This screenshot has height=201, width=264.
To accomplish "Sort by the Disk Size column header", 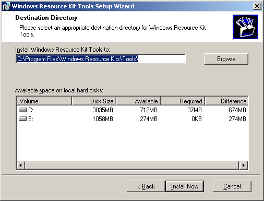I will click(x=94, y=101).
